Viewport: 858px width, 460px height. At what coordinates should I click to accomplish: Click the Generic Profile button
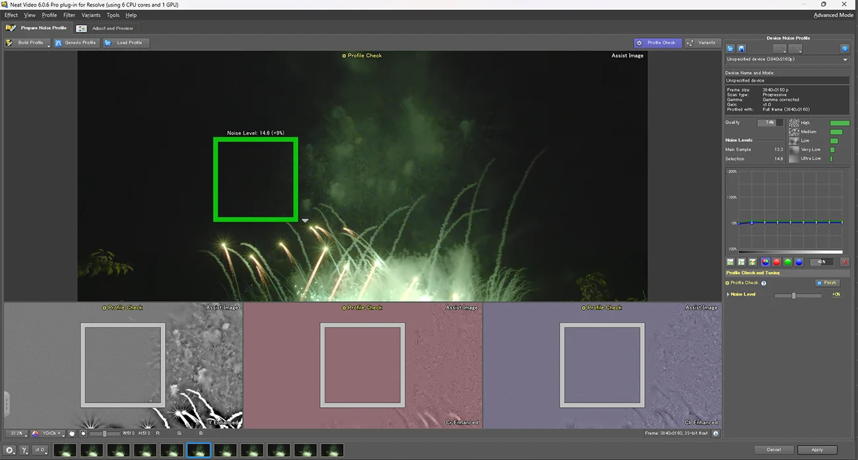[x=75, y=43]
